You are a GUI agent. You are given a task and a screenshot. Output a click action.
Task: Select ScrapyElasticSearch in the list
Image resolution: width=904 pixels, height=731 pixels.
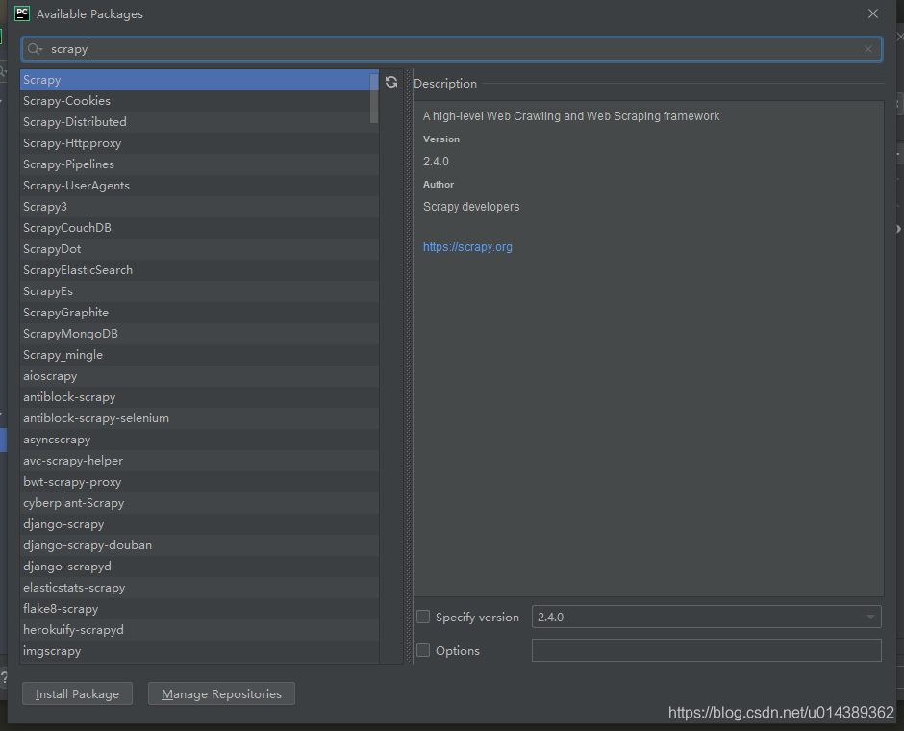[x=199, y=270]
